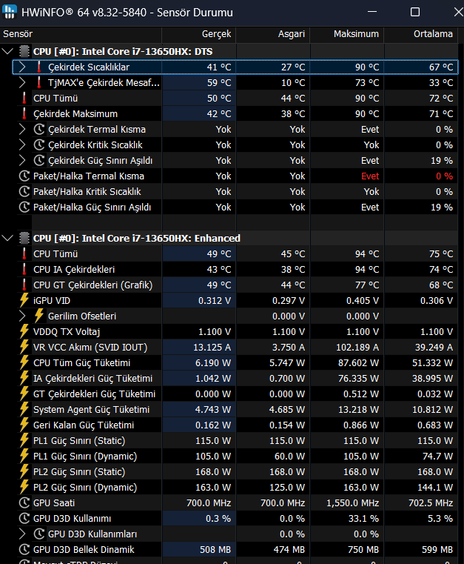Select Geri Kalan Güç Tüketimi row
Screen dimensions: 464x564
point(237,425)
